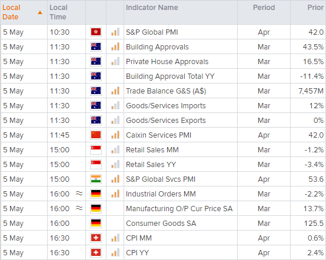
Task: Click the Indicator Name column header
Action: [152, 8]
